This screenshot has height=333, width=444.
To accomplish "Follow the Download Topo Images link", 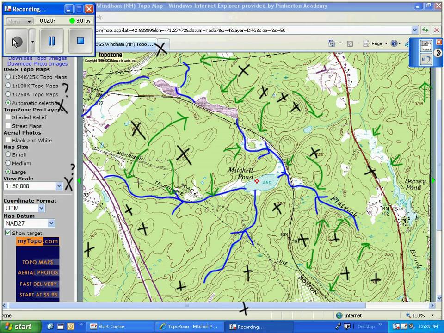I will 37,58.
